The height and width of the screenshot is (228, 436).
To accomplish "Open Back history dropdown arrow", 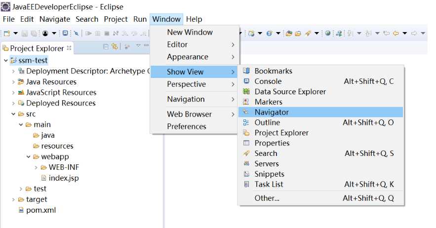I will point(405,34).
